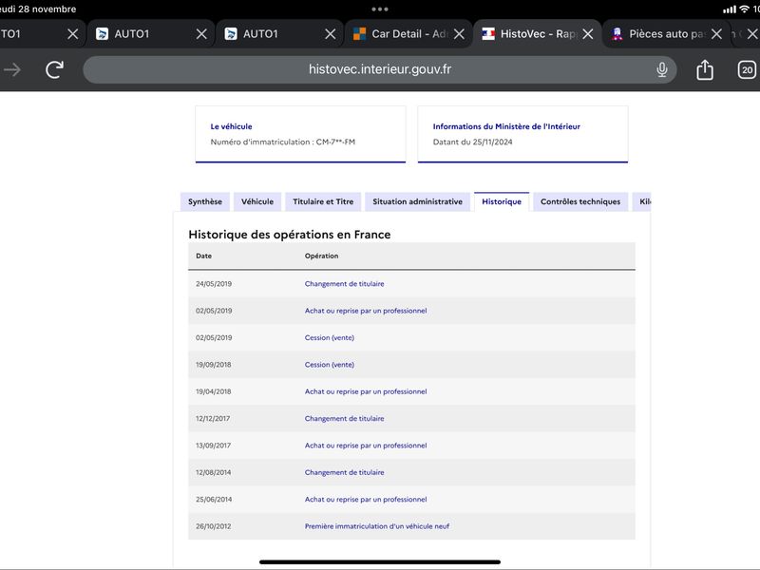
Task: Open the share sheet icon
Action: (x=705, y=69)
